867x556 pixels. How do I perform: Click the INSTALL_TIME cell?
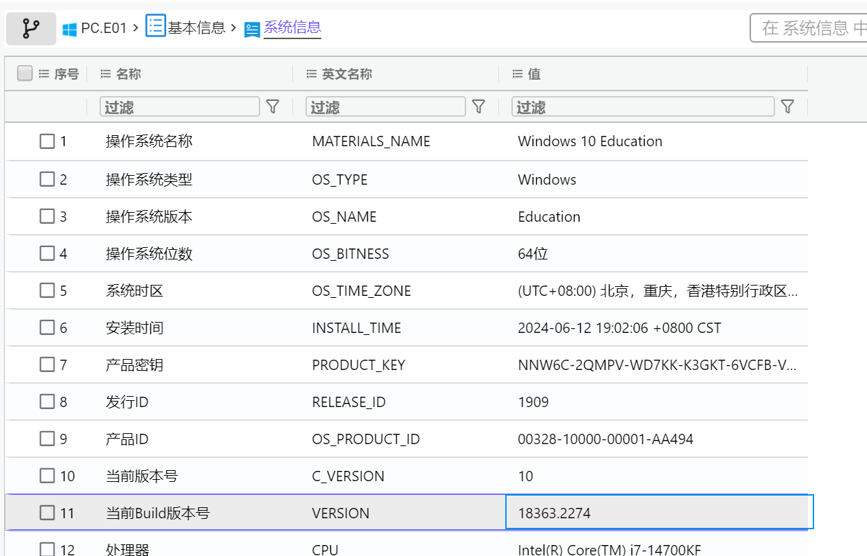point(356,328)
